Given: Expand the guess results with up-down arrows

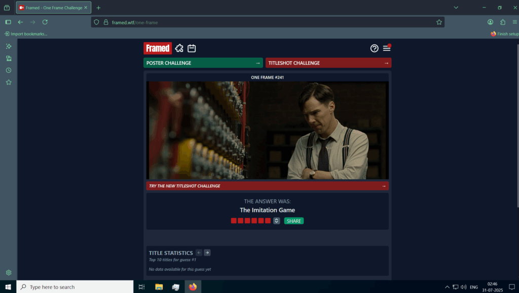Looking at the screenshot, I should coord(276,221).
